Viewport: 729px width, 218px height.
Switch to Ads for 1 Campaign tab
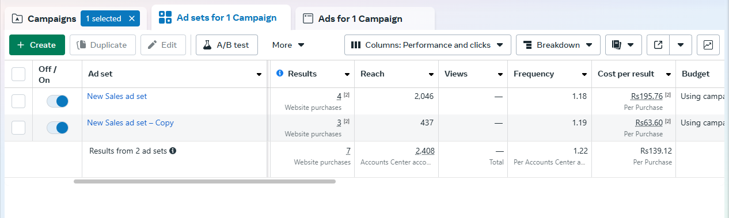365,19
